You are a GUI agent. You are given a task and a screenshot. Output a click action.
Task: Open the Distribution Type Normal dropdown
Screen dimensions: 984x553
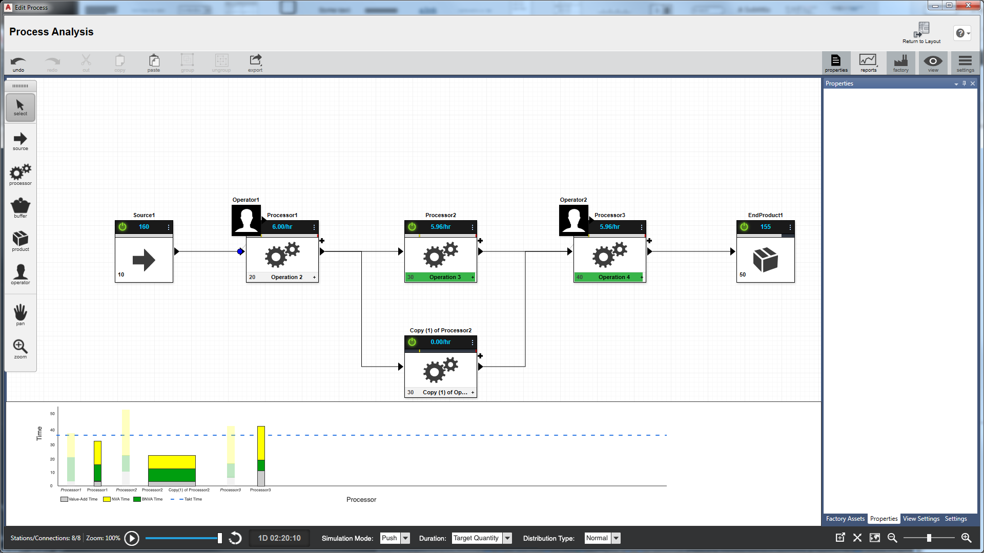pyautogui.click(x=616, y=538)
